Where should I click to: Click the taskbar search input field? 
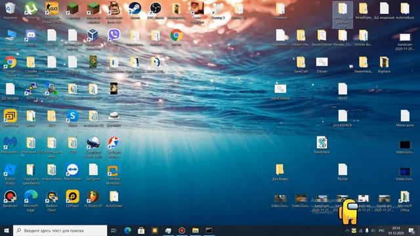coord(60,230)
